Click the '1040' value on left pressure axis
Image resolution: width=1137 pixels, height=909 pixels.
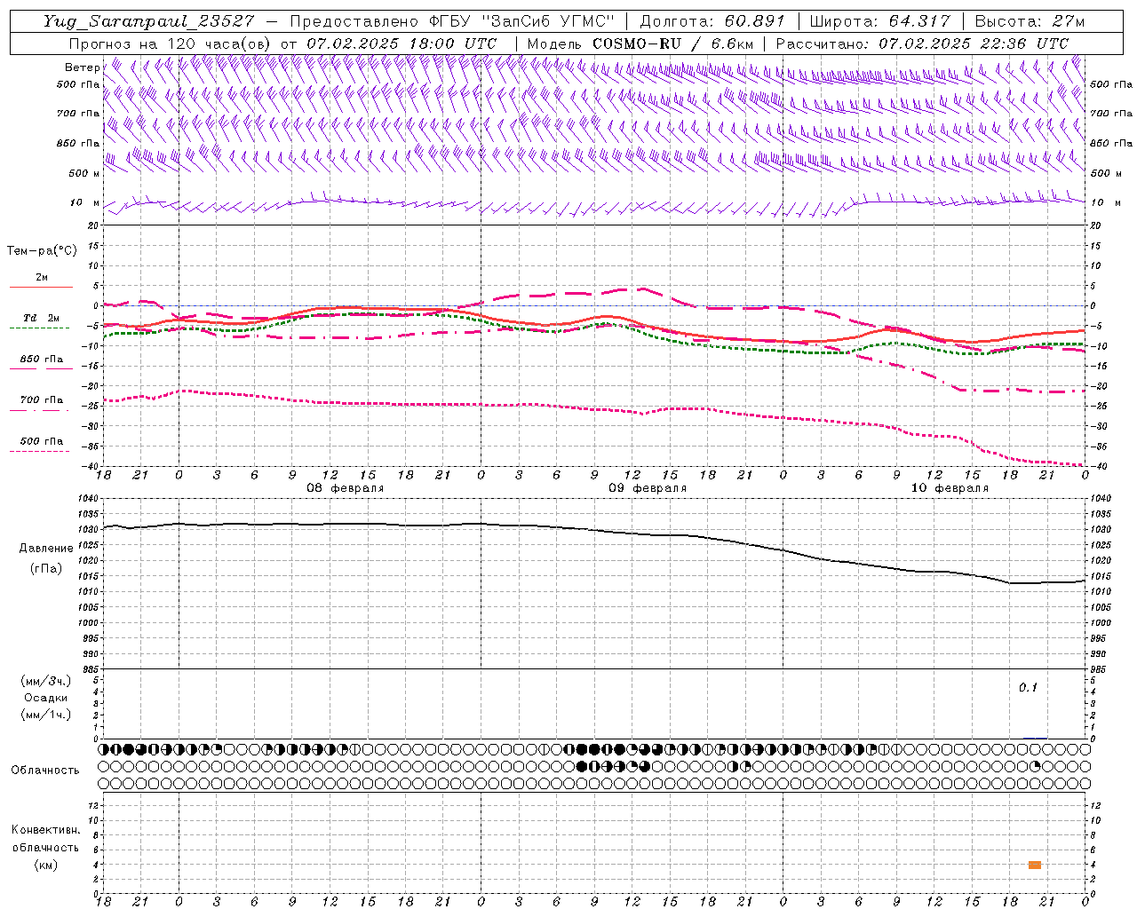click(x=90, y=499)
